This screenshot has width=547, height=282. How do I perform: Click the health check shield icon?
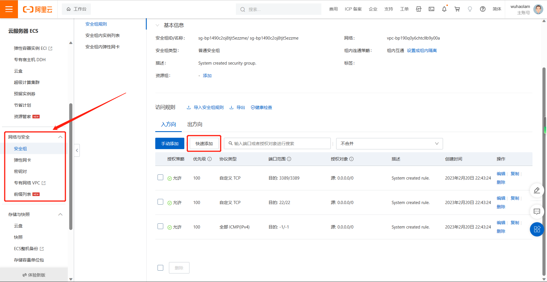click(253, 107)
